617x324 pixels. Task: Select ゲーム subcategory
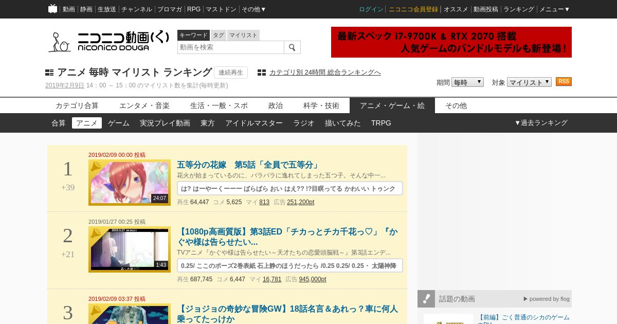(119, 123)
